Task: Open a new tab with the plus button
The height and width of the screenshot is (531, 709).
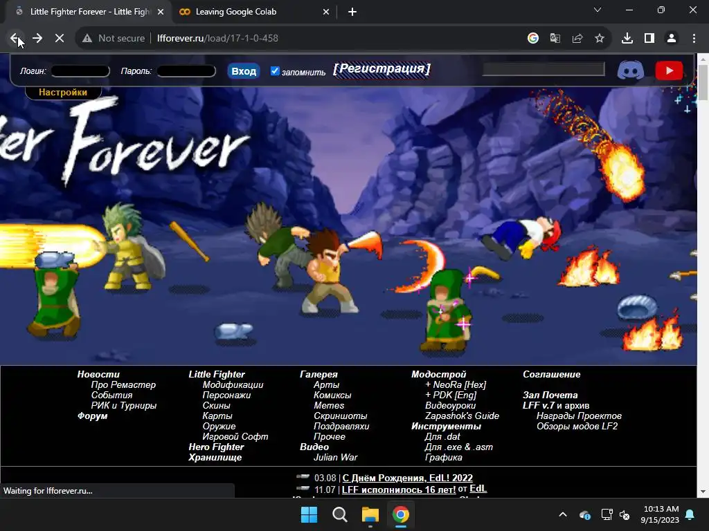Action: 352,12
